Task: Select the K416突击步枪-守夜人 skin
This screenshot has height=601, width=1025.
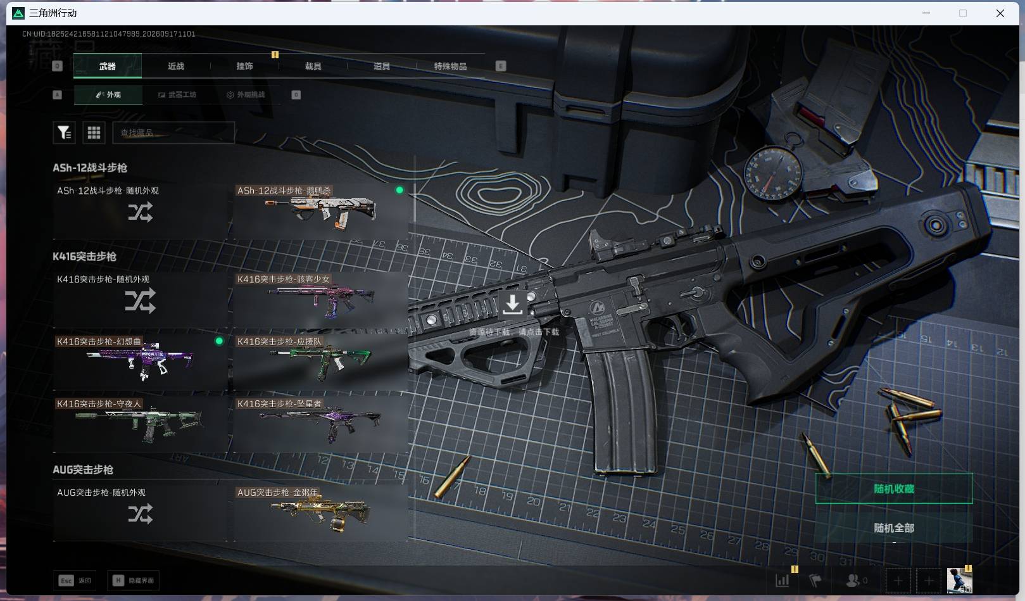Action: [141, 424]
